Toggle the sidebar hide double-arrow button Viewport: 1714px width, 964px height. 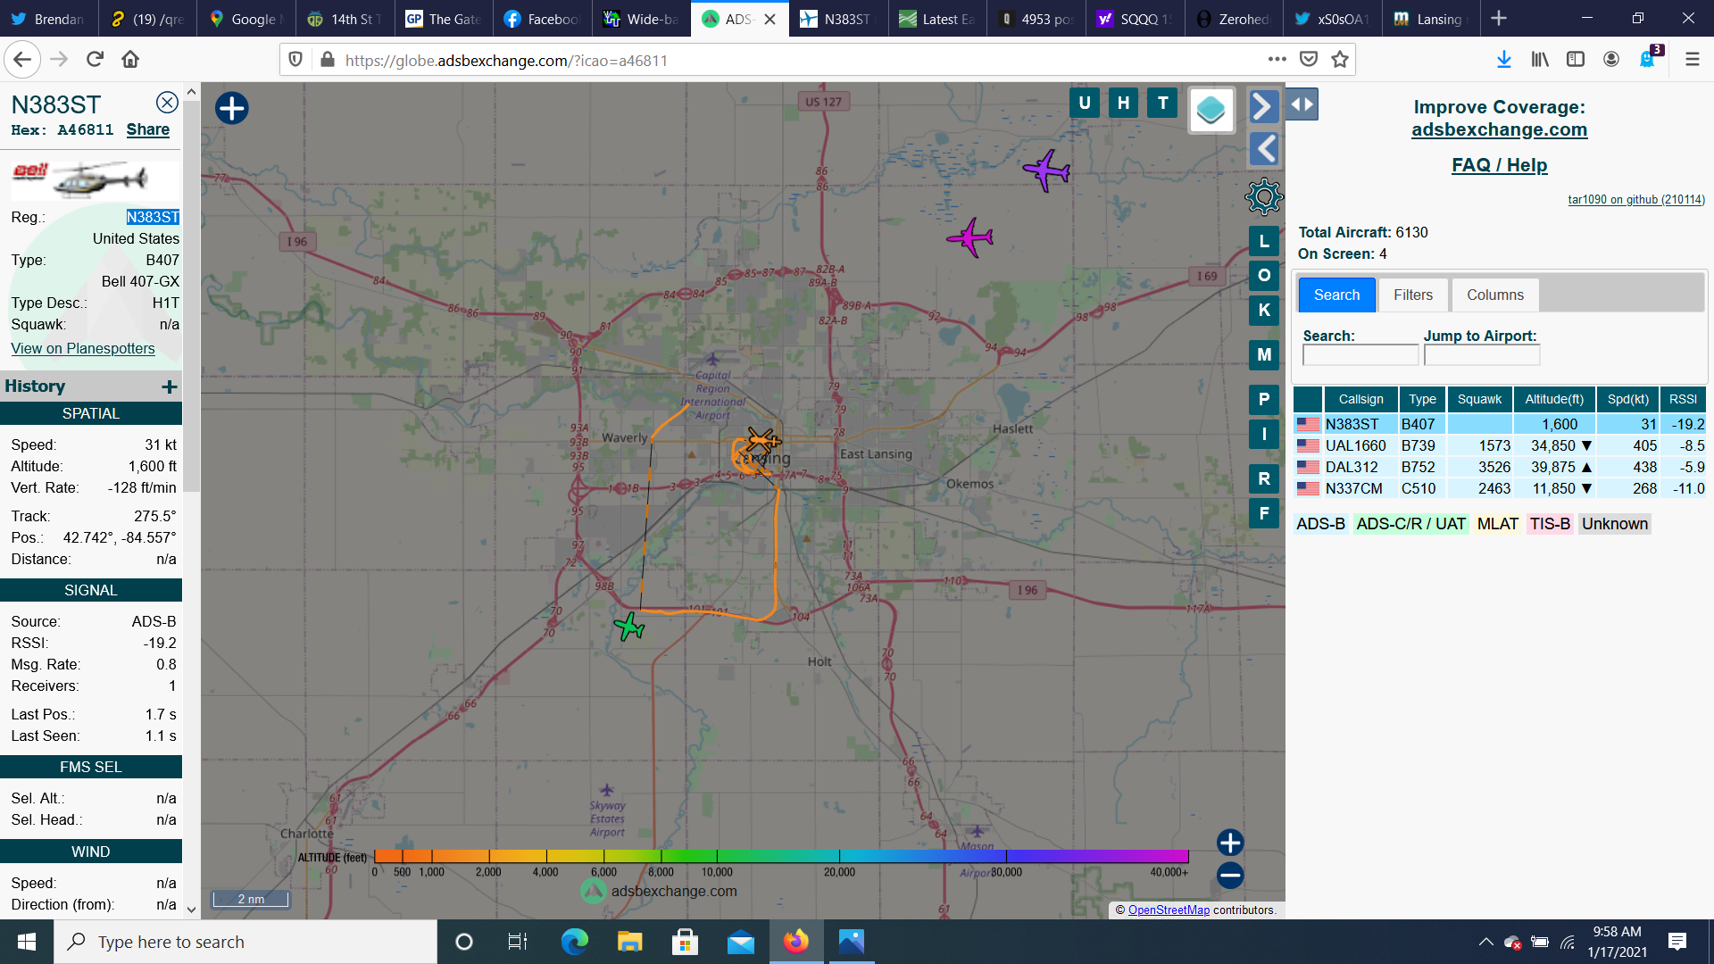coord(1302,104)
